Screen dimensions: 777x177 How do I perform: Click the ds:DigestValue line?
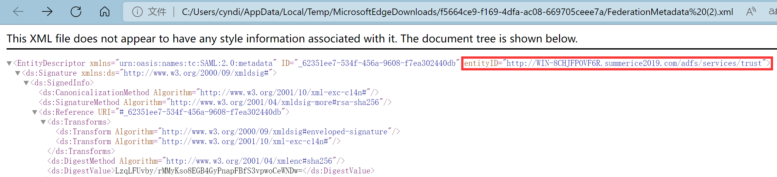point(211,171)
